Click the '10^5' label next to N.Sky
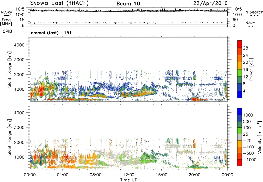Image resolution: width=263 pixels, height=182 pixels. [x=20, y=9]
